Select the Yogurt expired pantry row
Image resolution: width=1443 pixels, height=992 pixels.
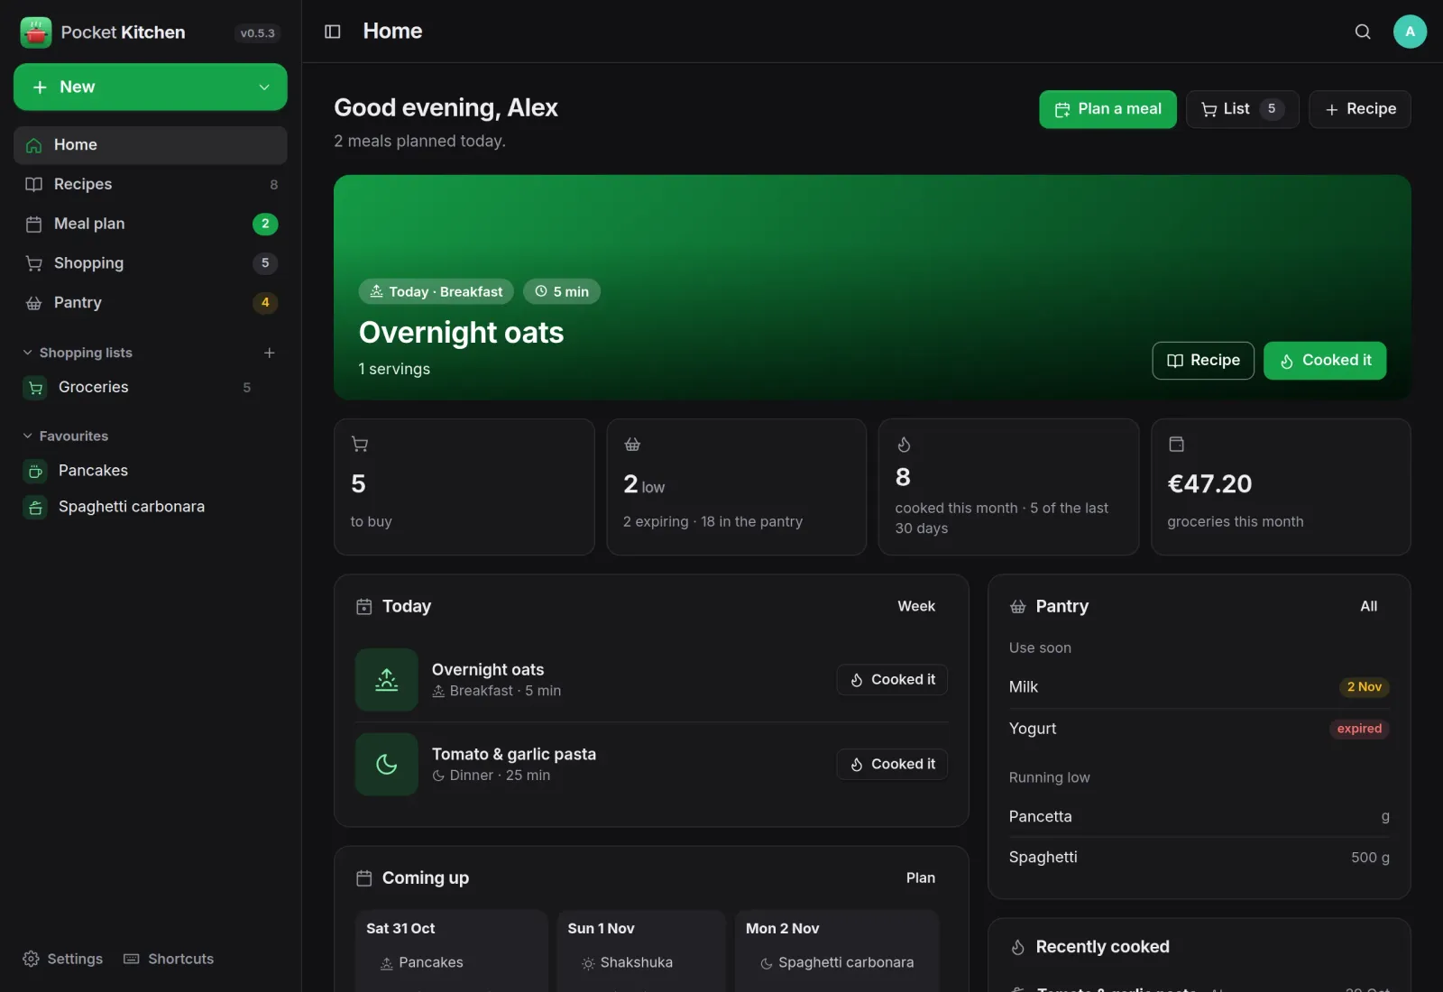pos(1199,729)
